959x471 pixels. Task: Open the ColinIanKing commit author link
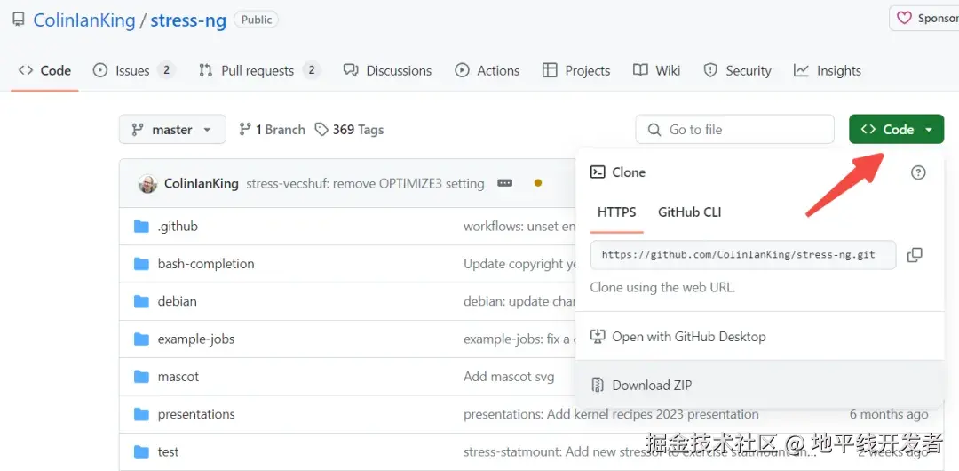[x=202, y=183]
